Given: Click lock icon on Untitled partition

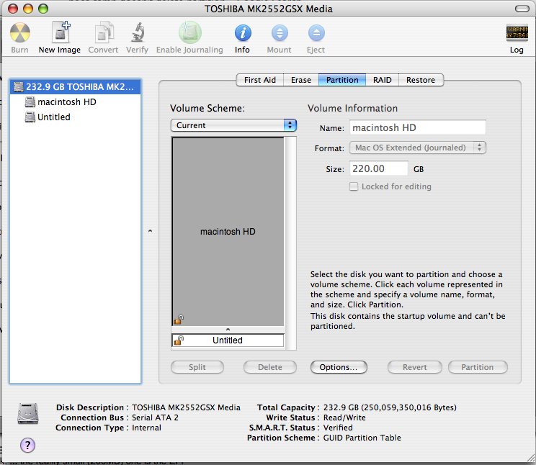Looking at the screenshot, I should [x=179, y=340].
